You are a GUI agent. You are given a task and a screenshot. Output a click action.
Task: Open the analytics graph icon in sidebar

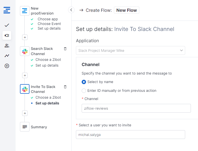(7, 56)
